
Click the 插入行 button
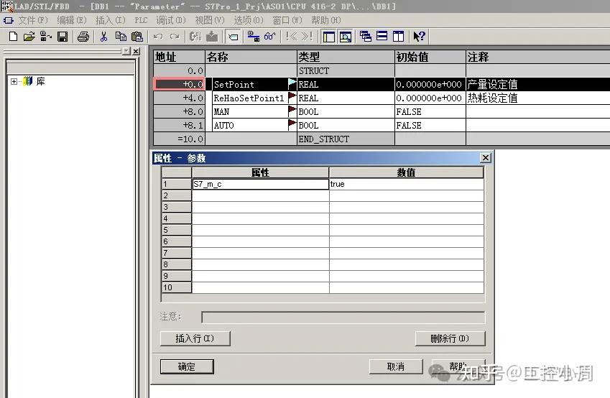tap(195, 338)
